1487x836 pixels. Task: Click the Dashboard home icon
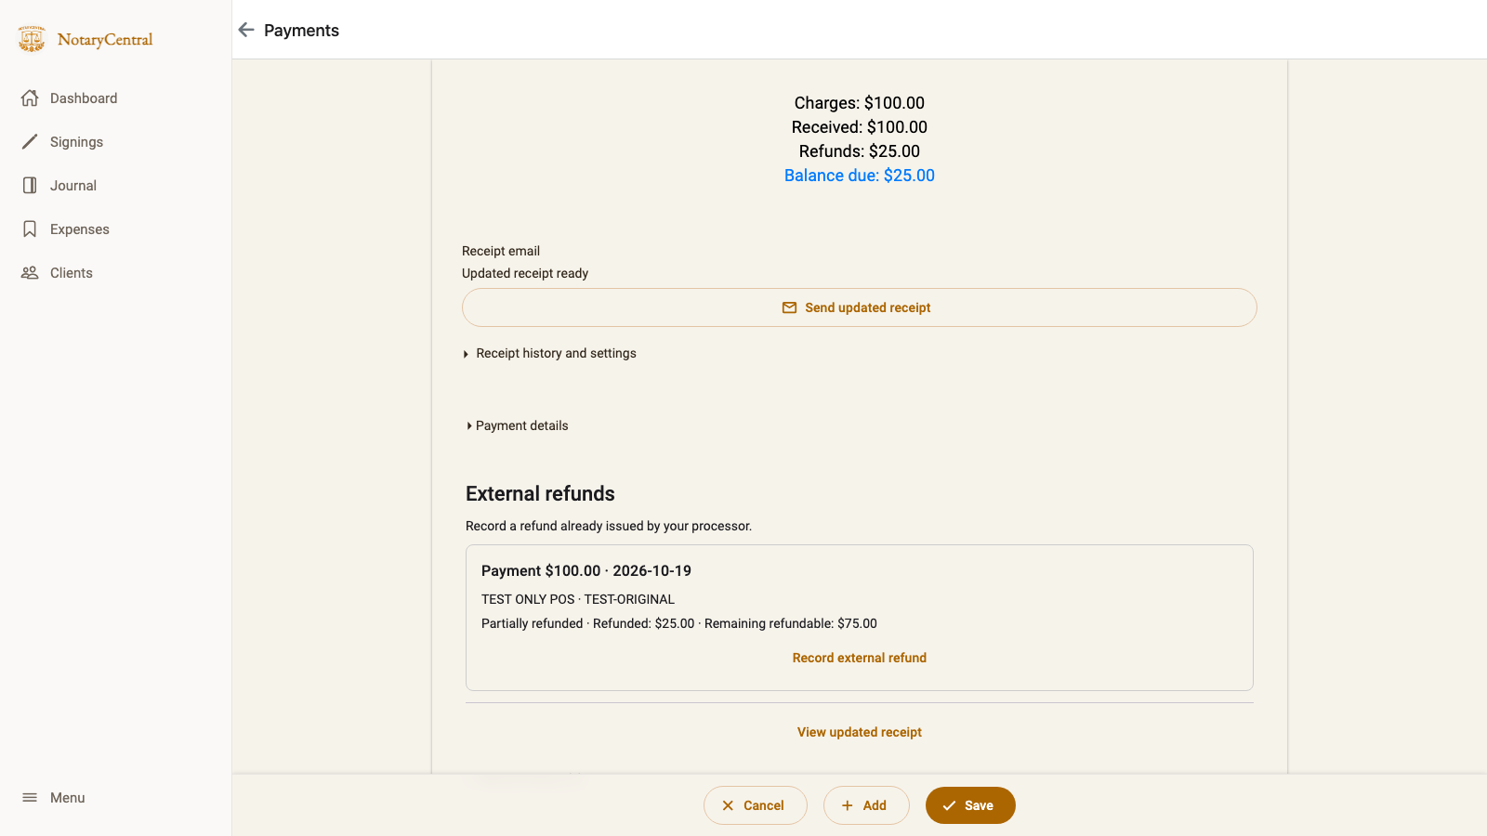click(x=30, y=98)
